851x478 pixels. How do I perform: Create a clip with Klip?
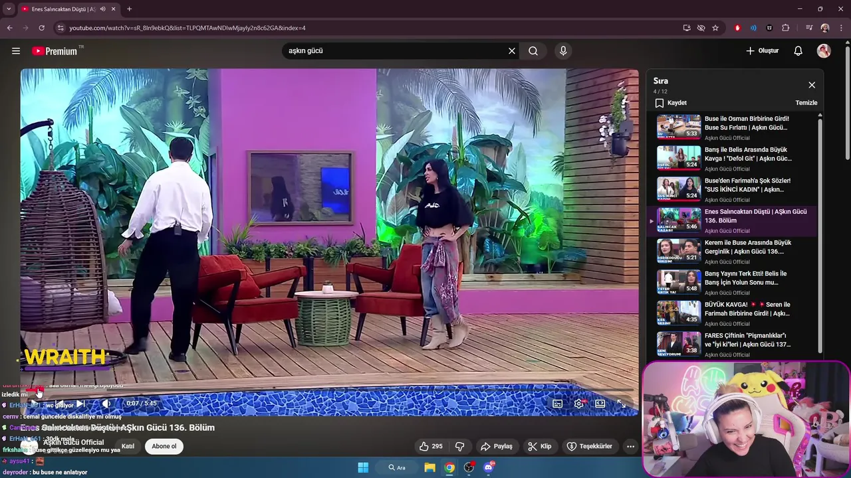click(x=539, y=446)
